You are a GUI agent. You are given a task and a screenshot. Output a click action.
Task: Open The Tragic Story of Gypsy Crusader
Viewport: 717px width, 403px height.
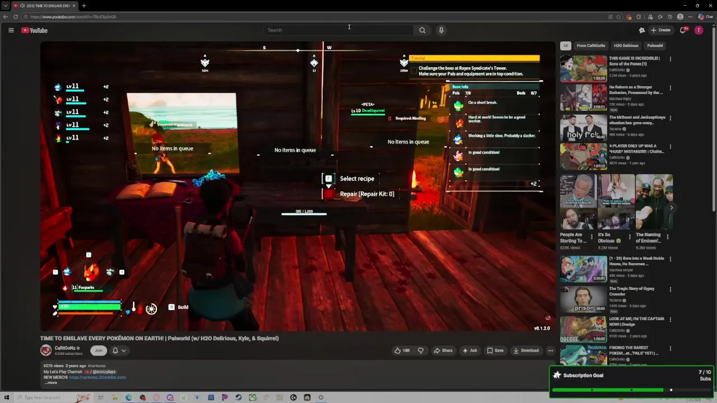pyautogui.click(x=631, y=291)
